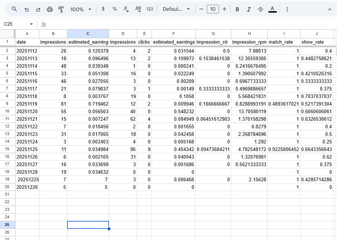This screenshot has width=337, height=240.
Task: Click the Redo icon
Action: pyautogui.click(x=38, y=10)
